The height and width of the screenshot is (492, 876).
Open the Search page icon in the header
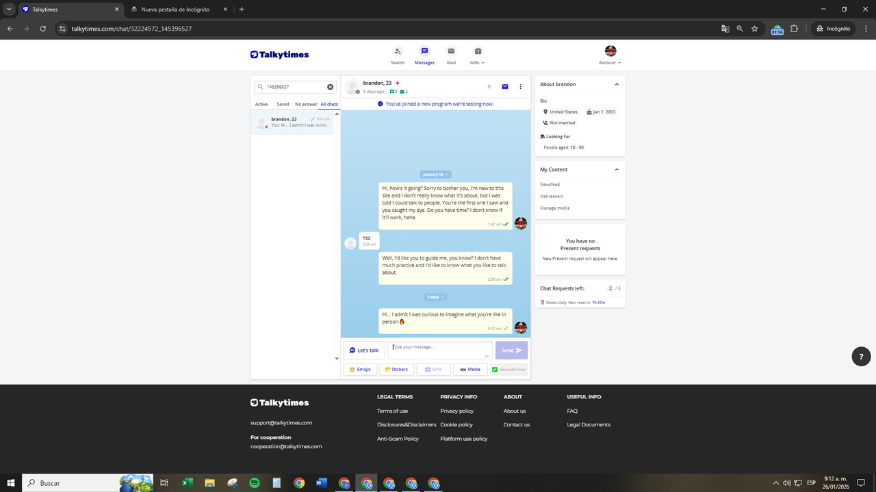click(398, 51)
